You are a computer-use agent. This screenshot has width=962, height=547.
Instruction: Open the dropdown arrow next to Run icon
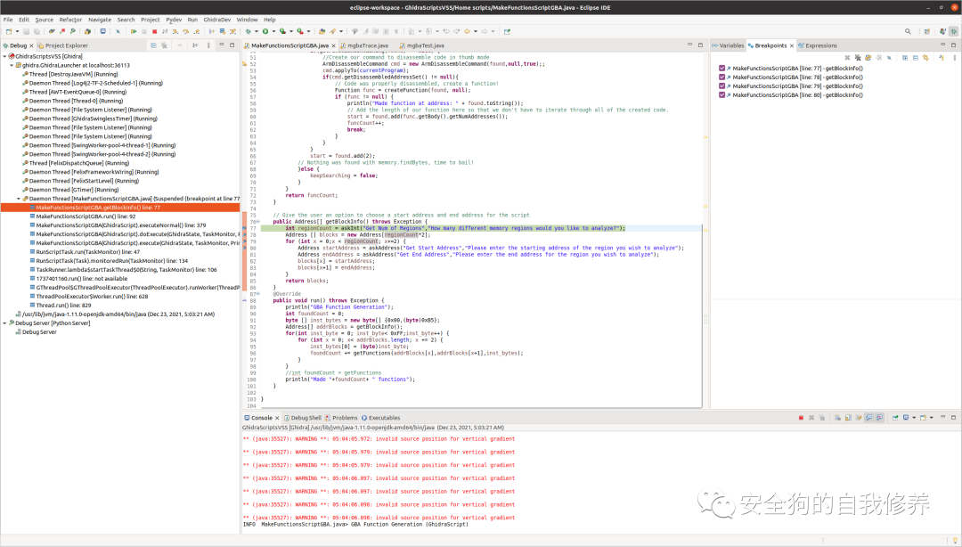(273, 31)
